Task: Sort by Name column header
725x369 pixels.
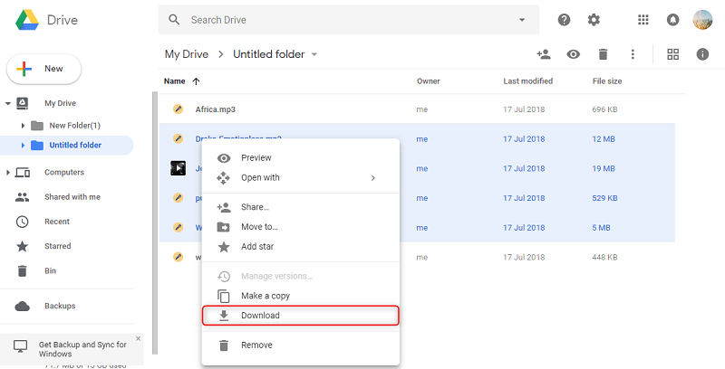Action: [174, 81]
